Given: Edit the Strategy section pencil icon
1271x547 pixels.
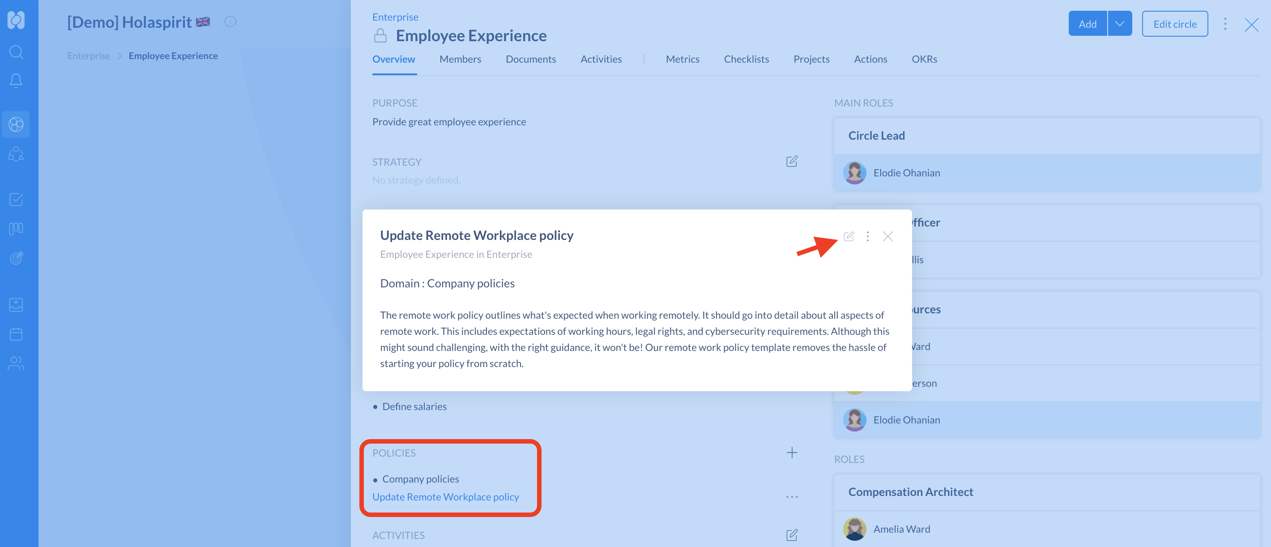Looking at the screenshot, I should point(791,162).
